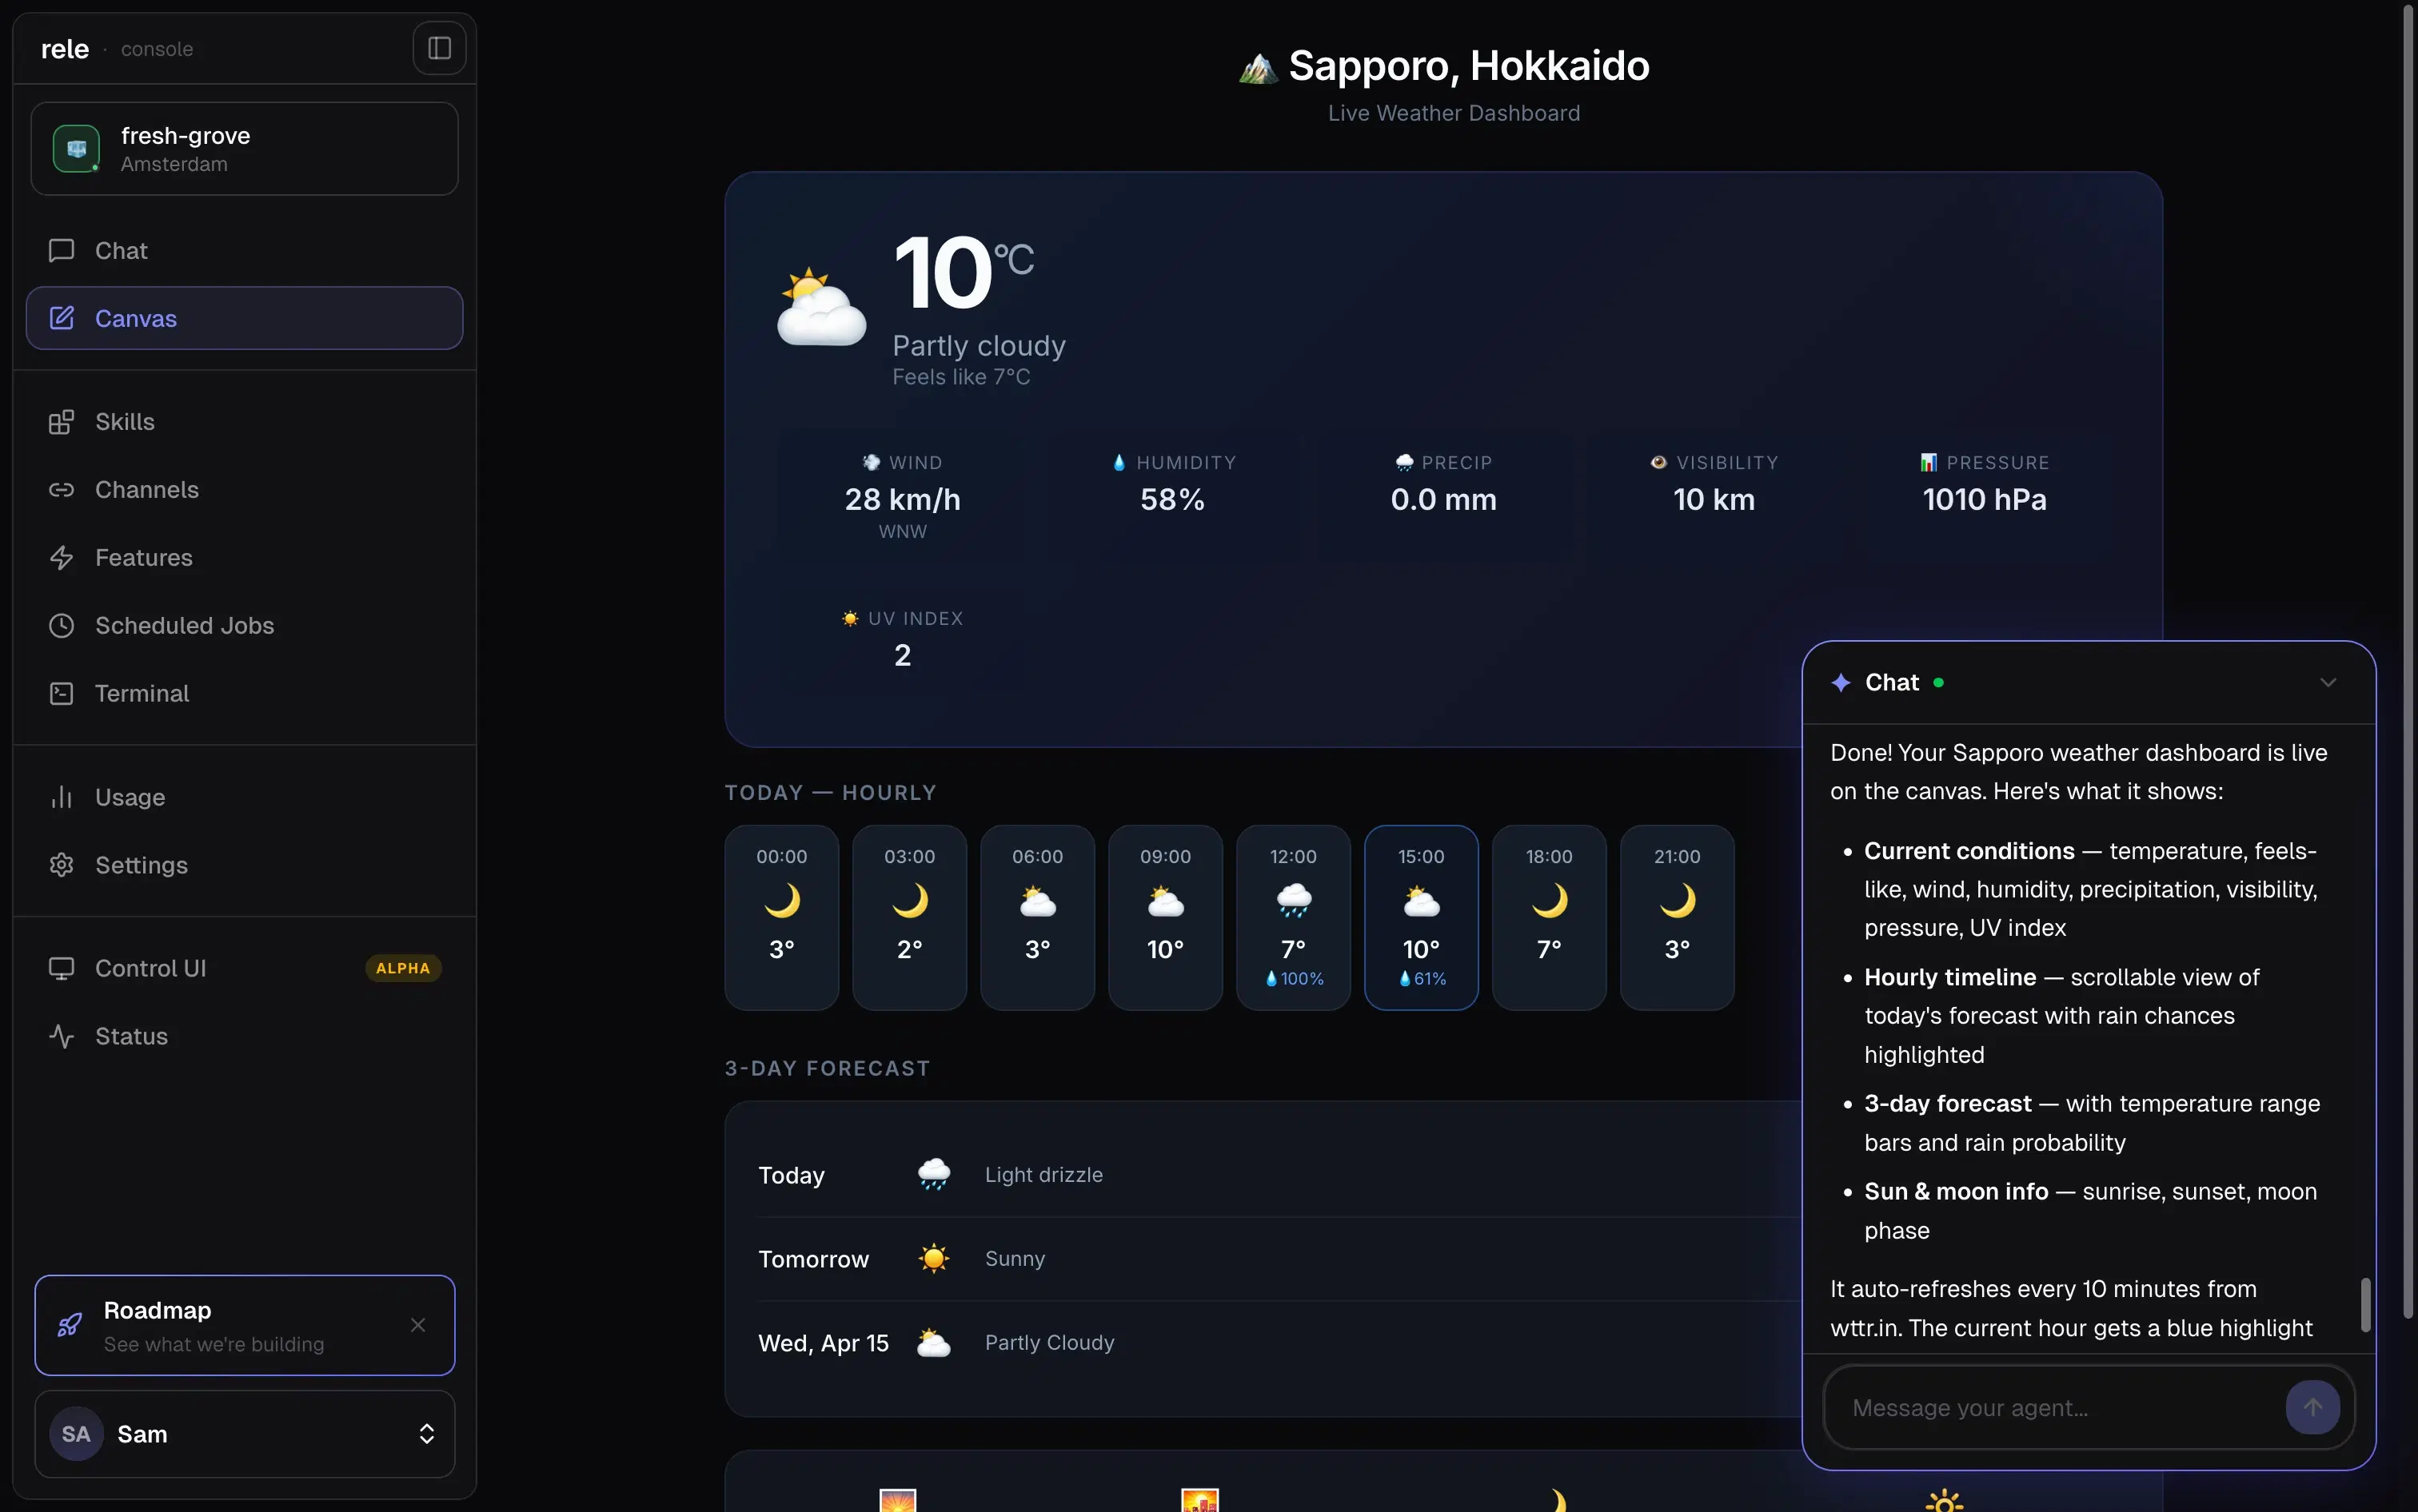Open the Chat page in sidebar

point(120,250)
